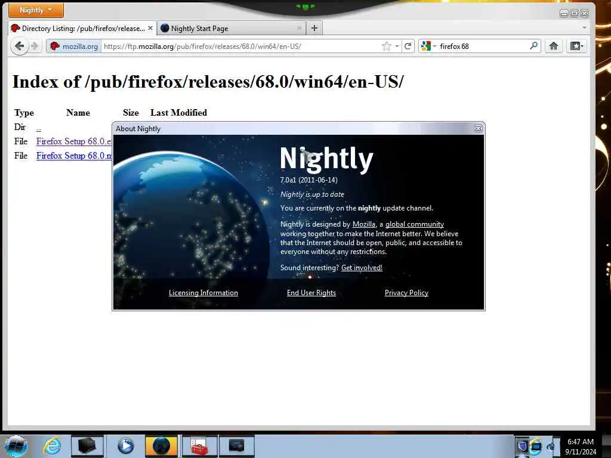Open the Windows Start menu orb
Viewport: 611px width, 458px height.
(16, 446)
